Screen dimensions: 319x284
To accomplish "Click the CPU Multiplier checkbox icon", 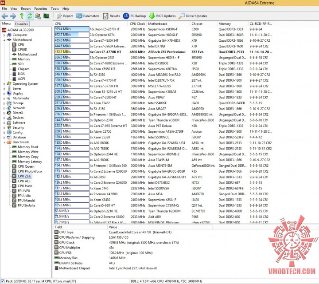I will [x=56, y=248].
